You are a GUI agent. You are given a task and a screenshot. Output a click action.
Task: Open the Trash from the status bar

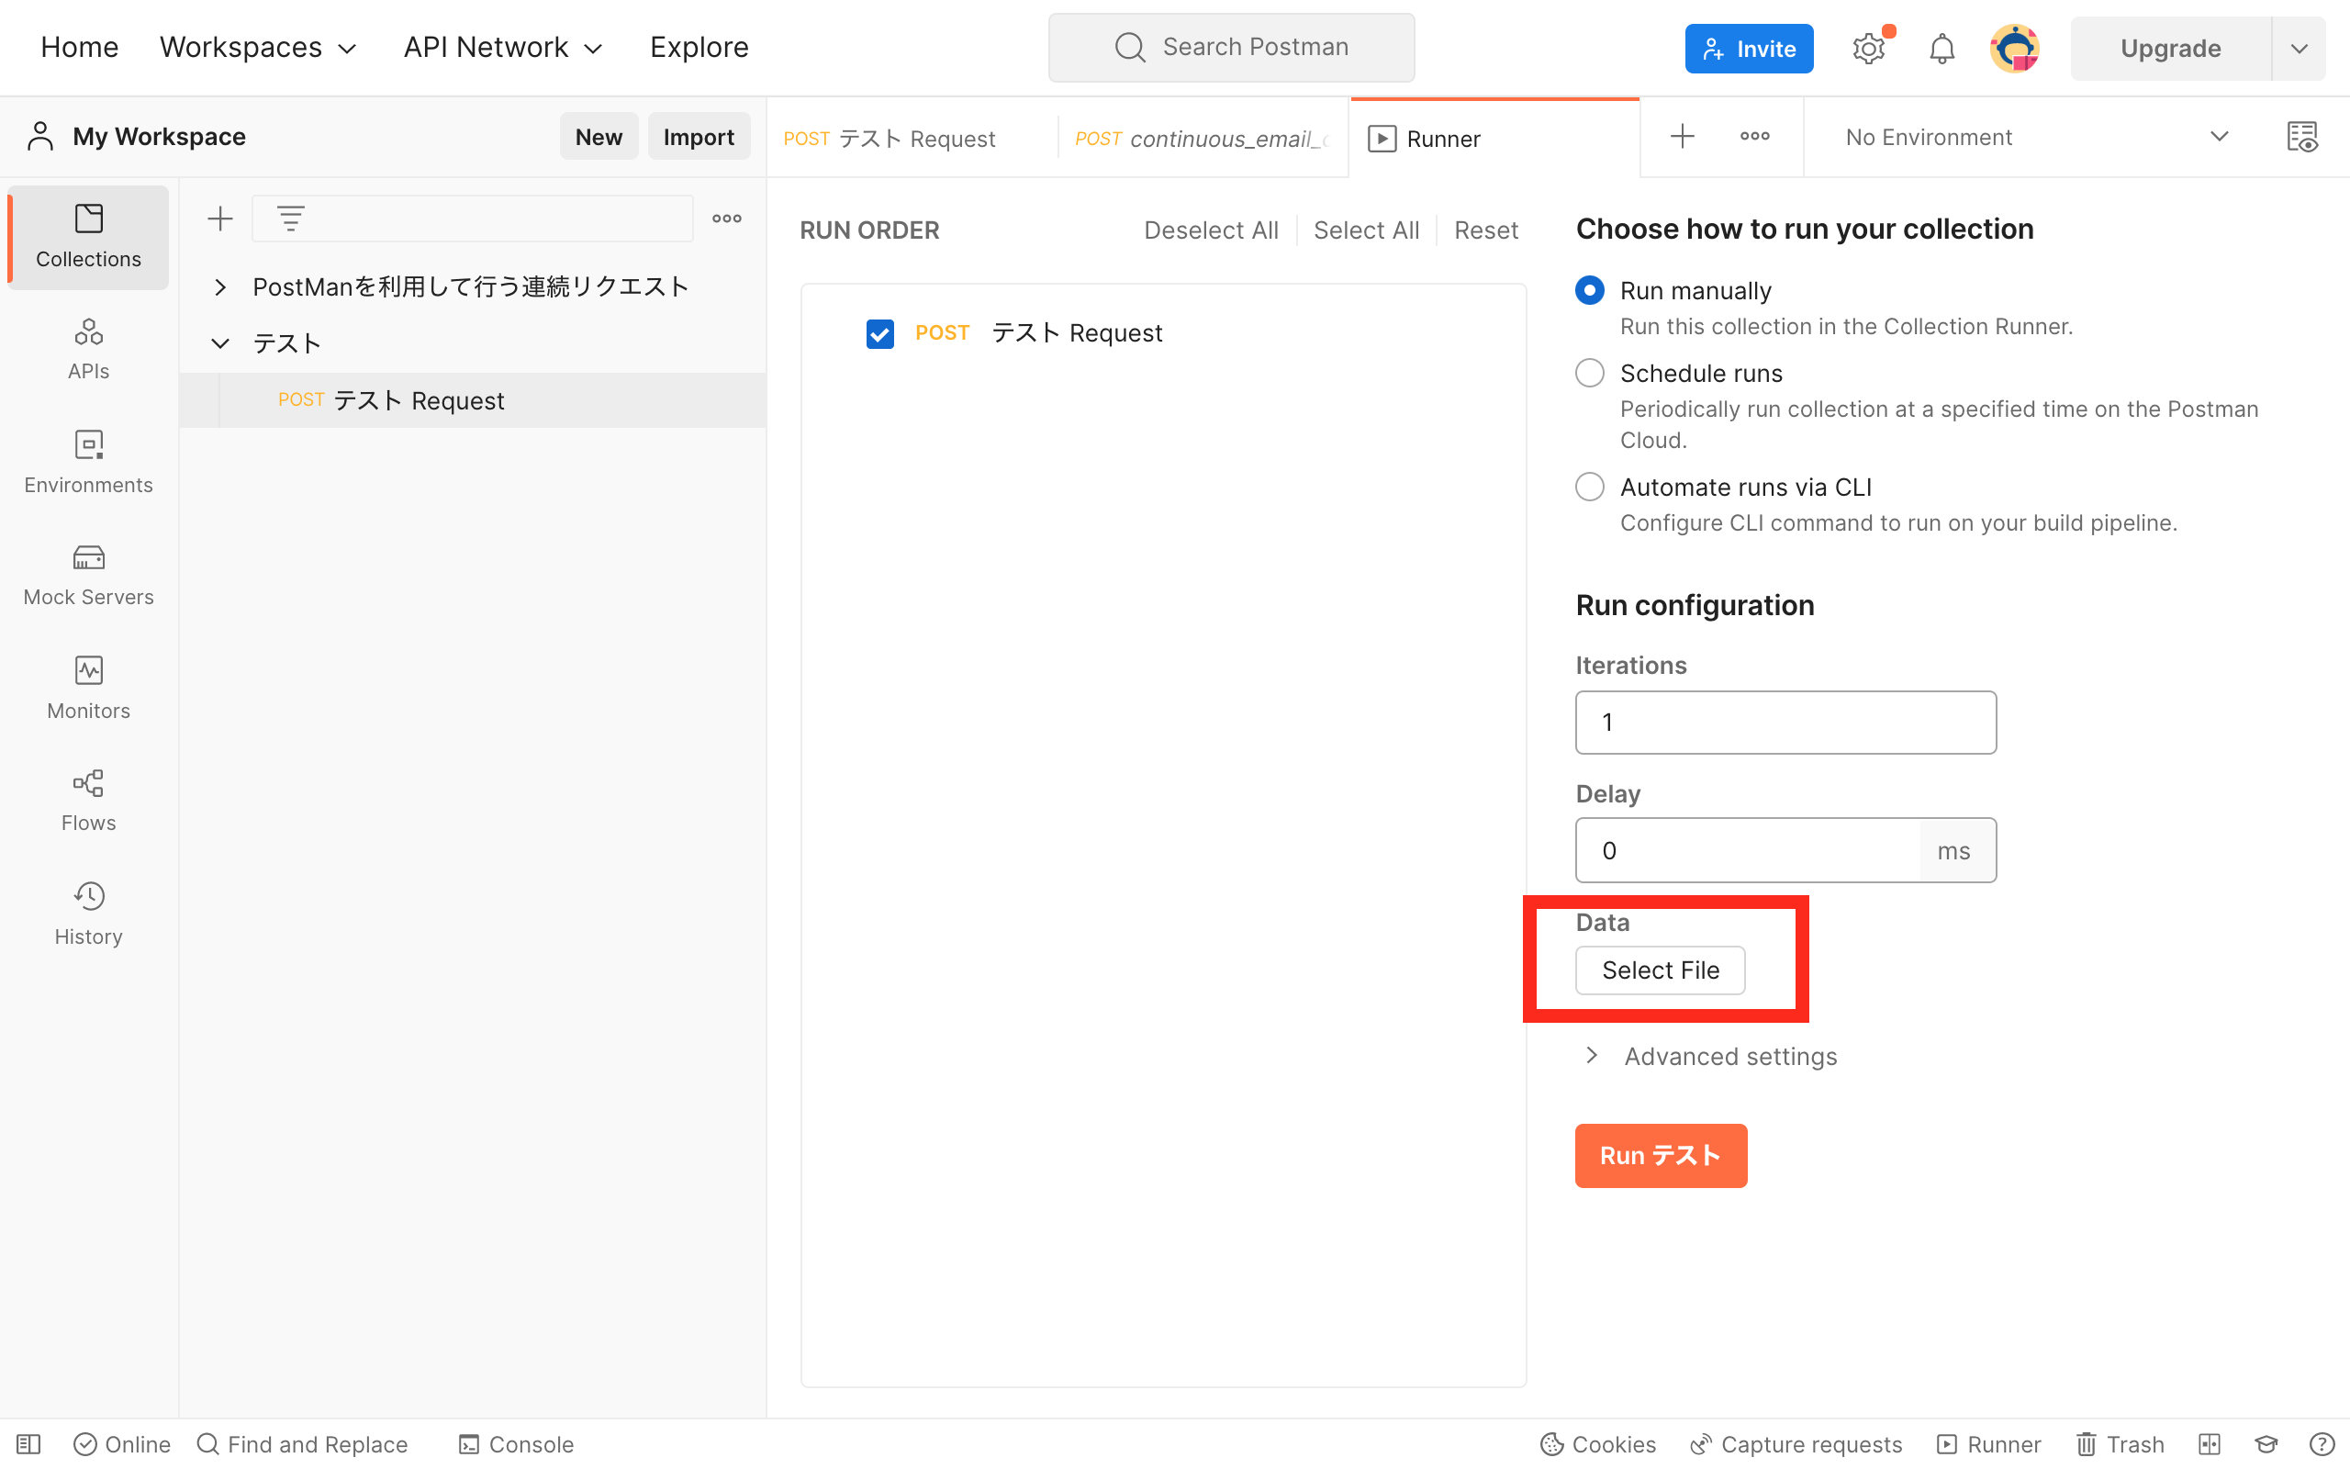click(x=2120, y=1443)
